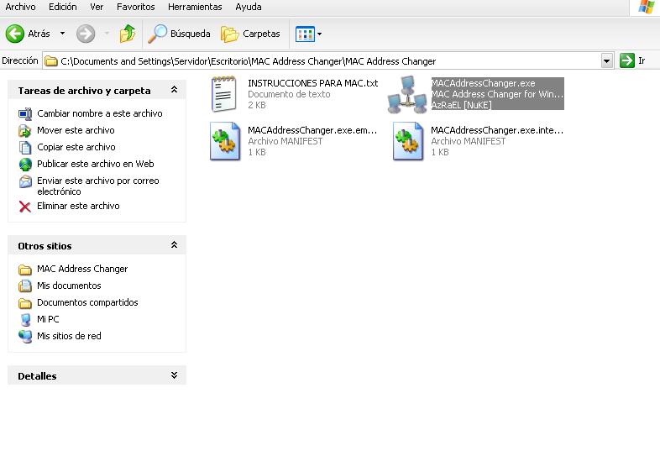Click the Mis documentos folder icon
This screenshot has width=660, height=456.
pos(25,286)
